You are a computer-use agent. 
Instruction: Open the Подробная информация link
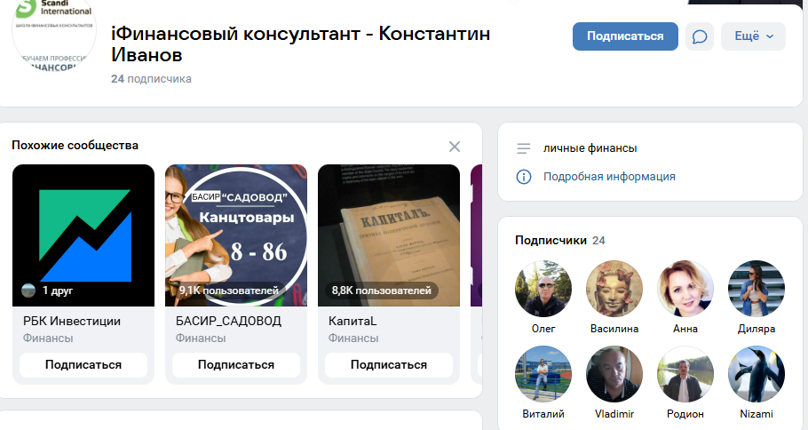(609, 177)
